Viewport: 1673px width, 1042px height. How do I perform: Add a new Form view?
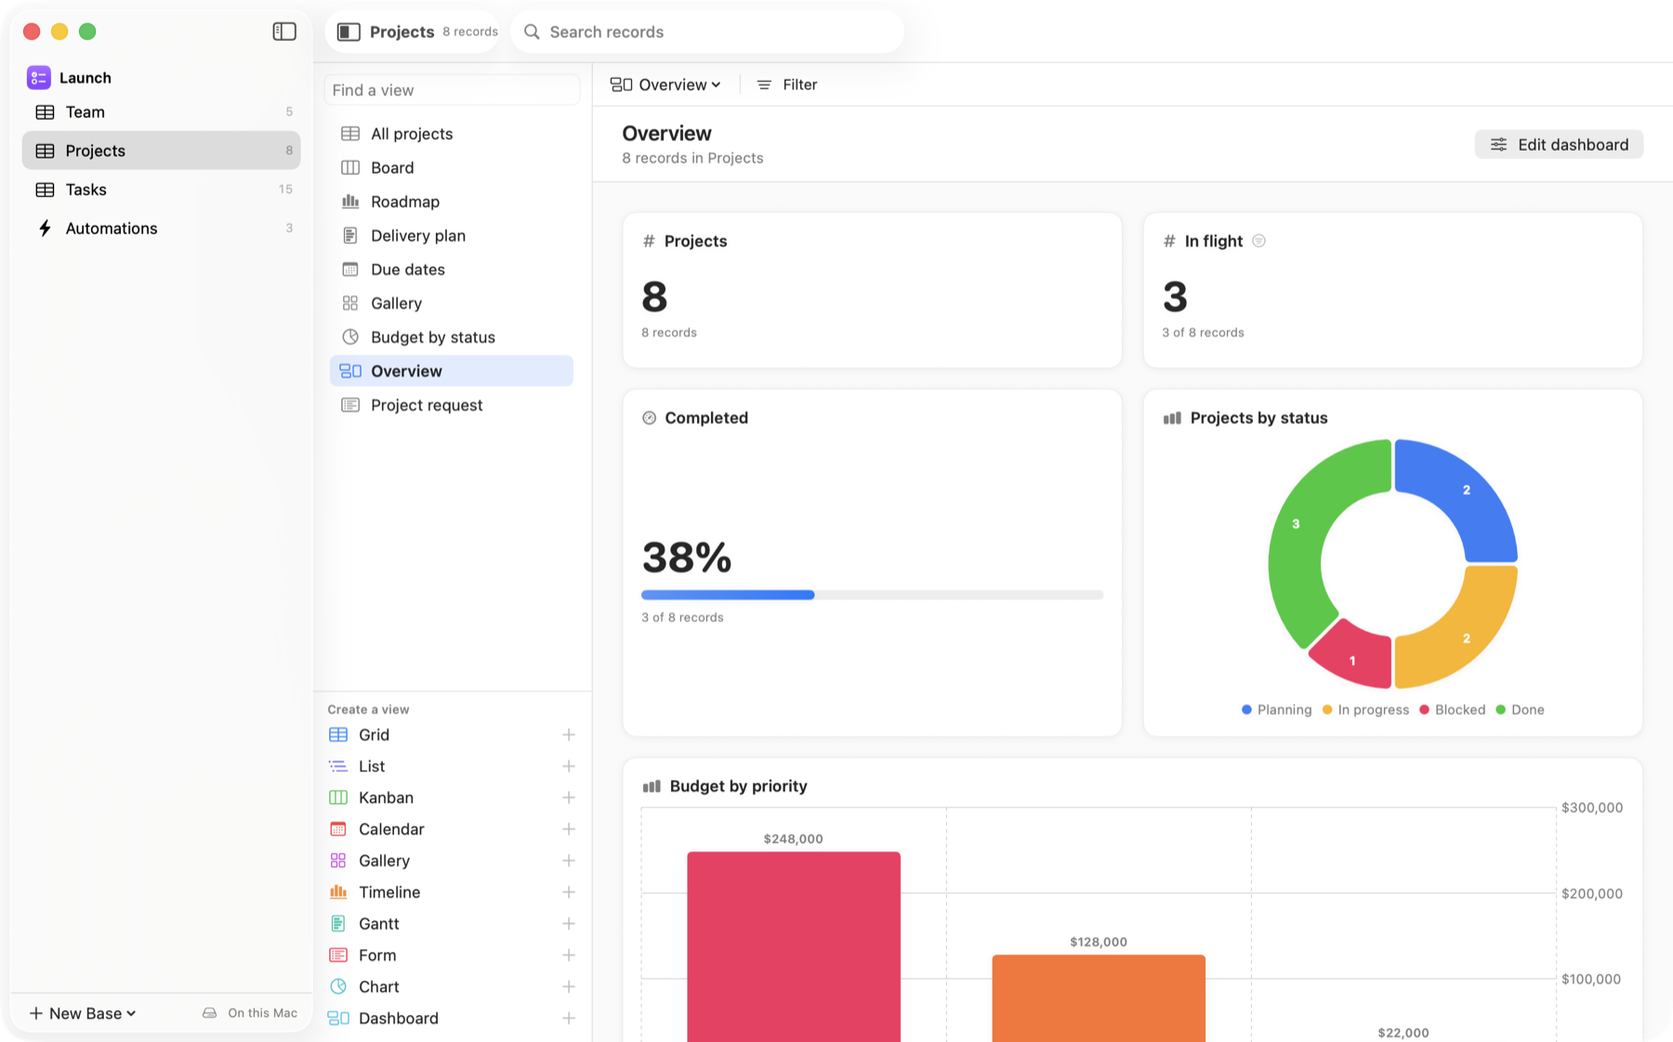pos(568,956)
